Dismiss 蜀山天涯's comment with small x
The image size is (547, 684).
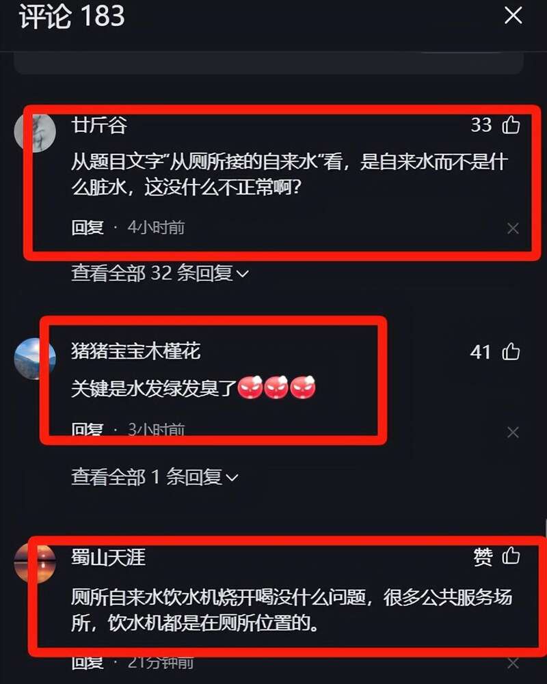point(513,664)
